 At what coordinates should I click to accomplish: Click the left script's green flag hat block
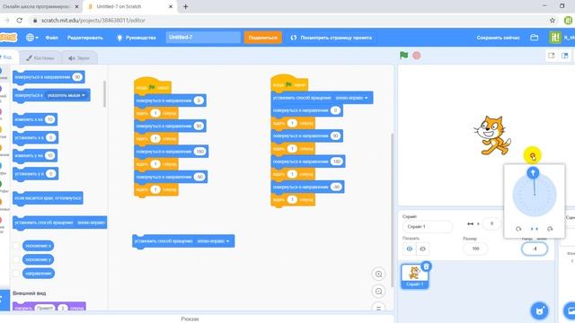(x=152, y=86)
